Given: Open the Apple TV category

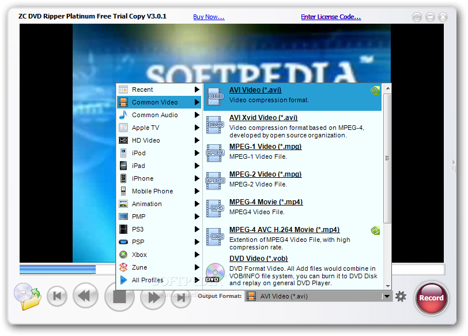Looking at the screenshot, I should click(x=159, y=128).
